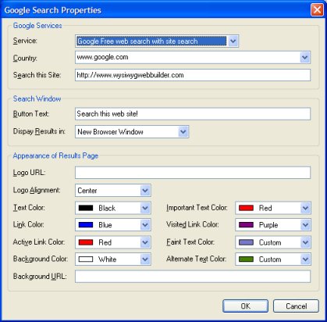Screen dimensions: 327x322
Task: Focus the Logo URL text box
Action: click(193, 173)
